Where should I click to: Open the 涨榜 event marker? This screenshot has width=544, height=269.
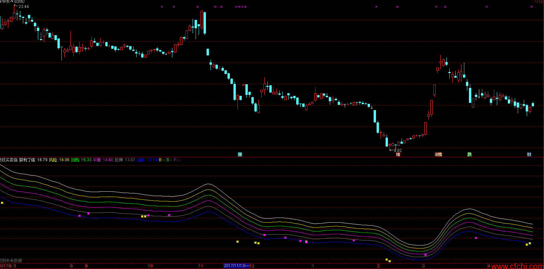[x=438, y=155]
